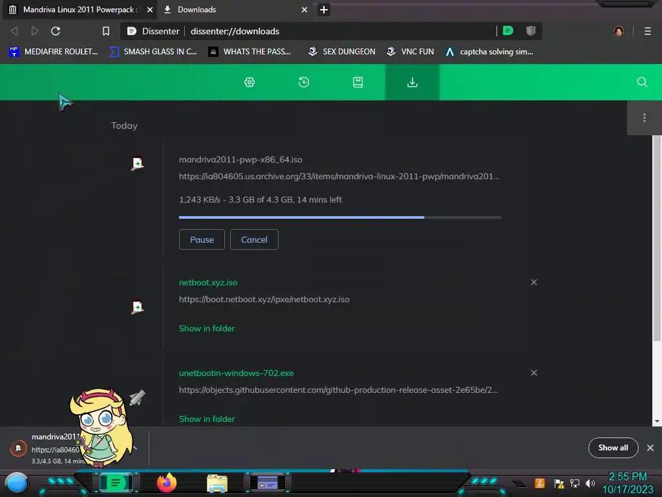Open the purple window app in taskbar
The image size is (662, 497).
pyautogui.click(x=268, y=483)
